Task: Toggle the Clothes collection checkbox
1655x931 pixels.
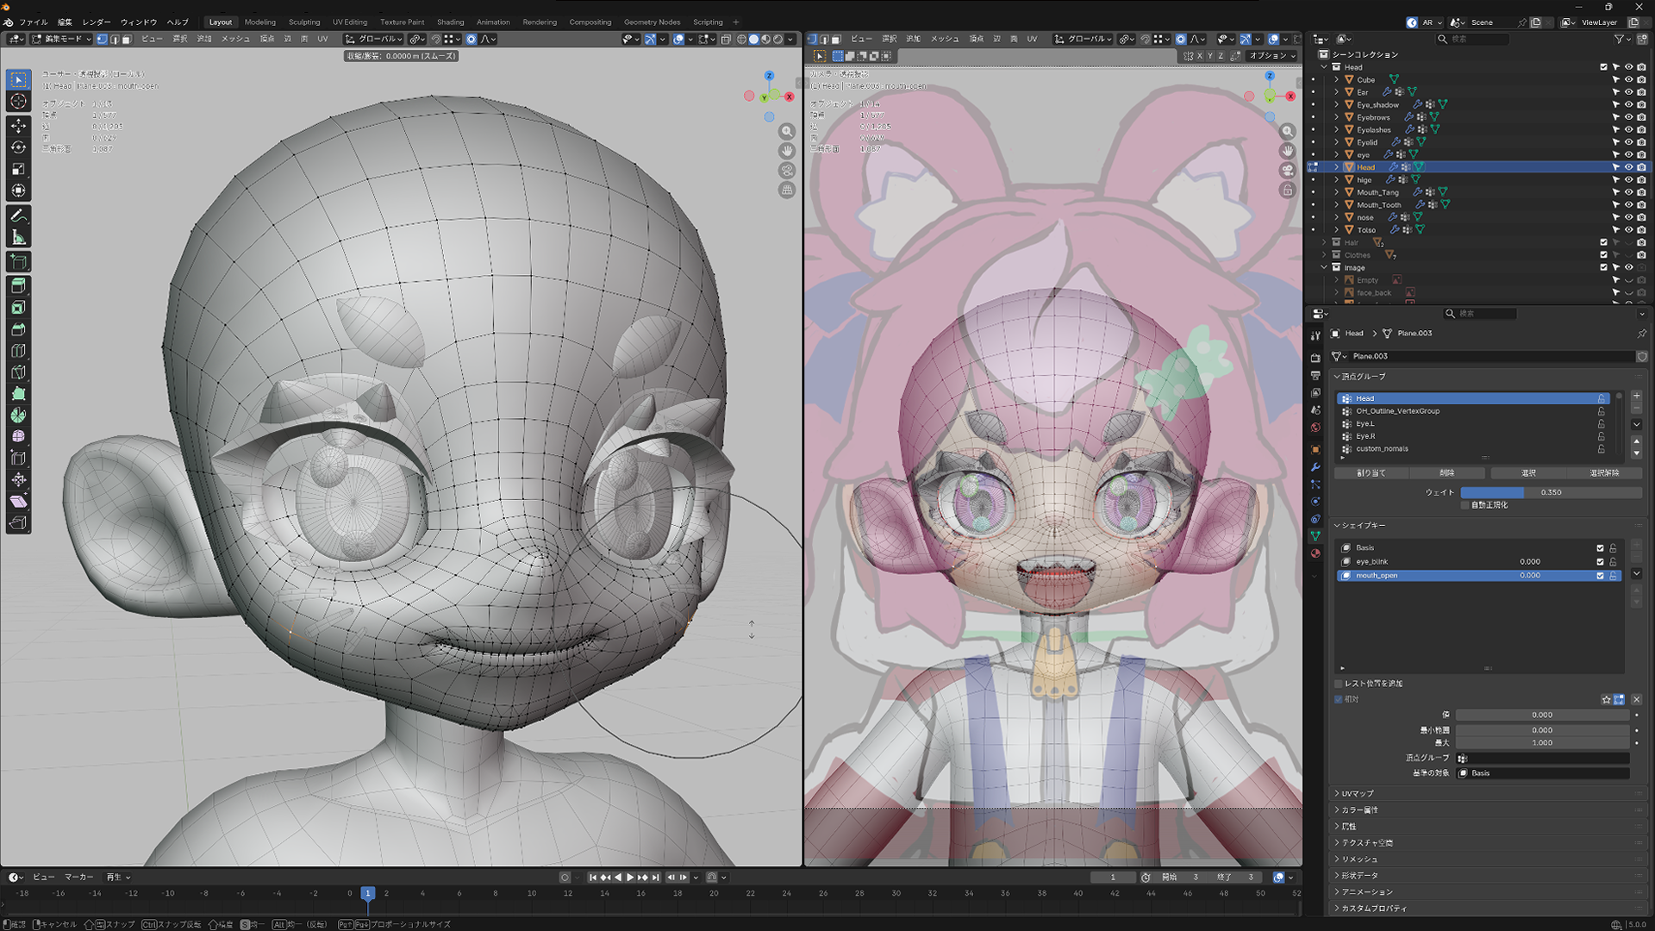Action: pyautogui.click(x=1603, y=255)
